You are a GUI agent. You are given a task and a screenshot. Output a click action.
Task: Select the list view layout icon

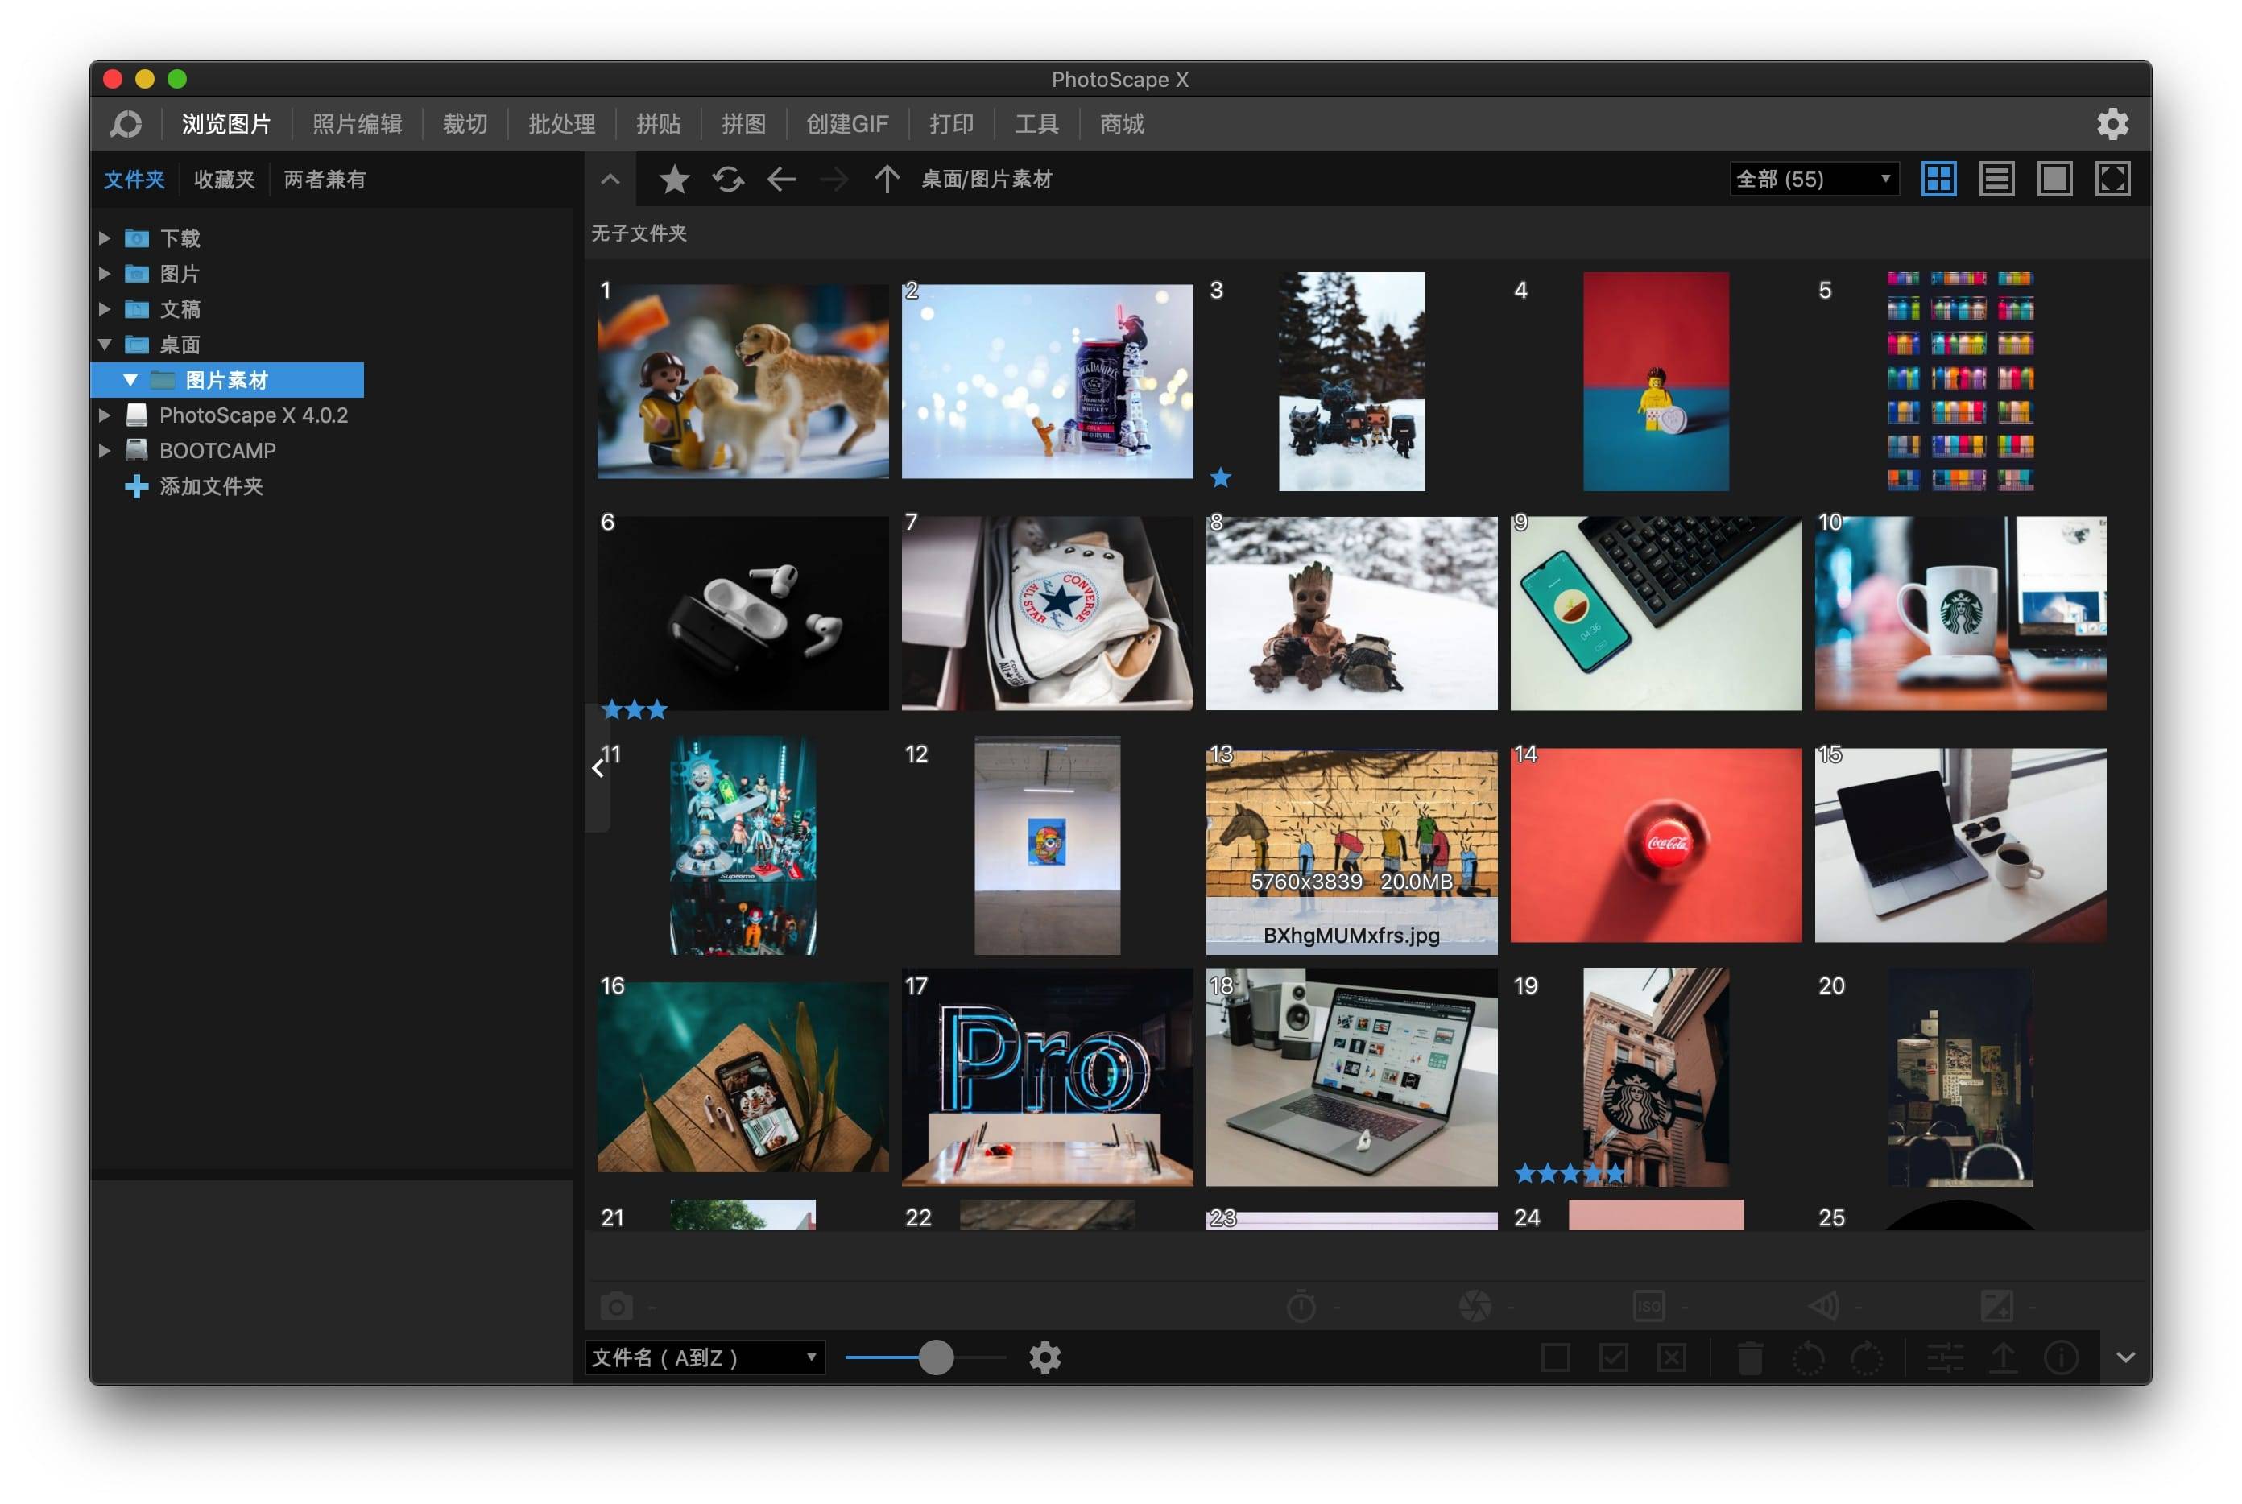coord(1997,181)
